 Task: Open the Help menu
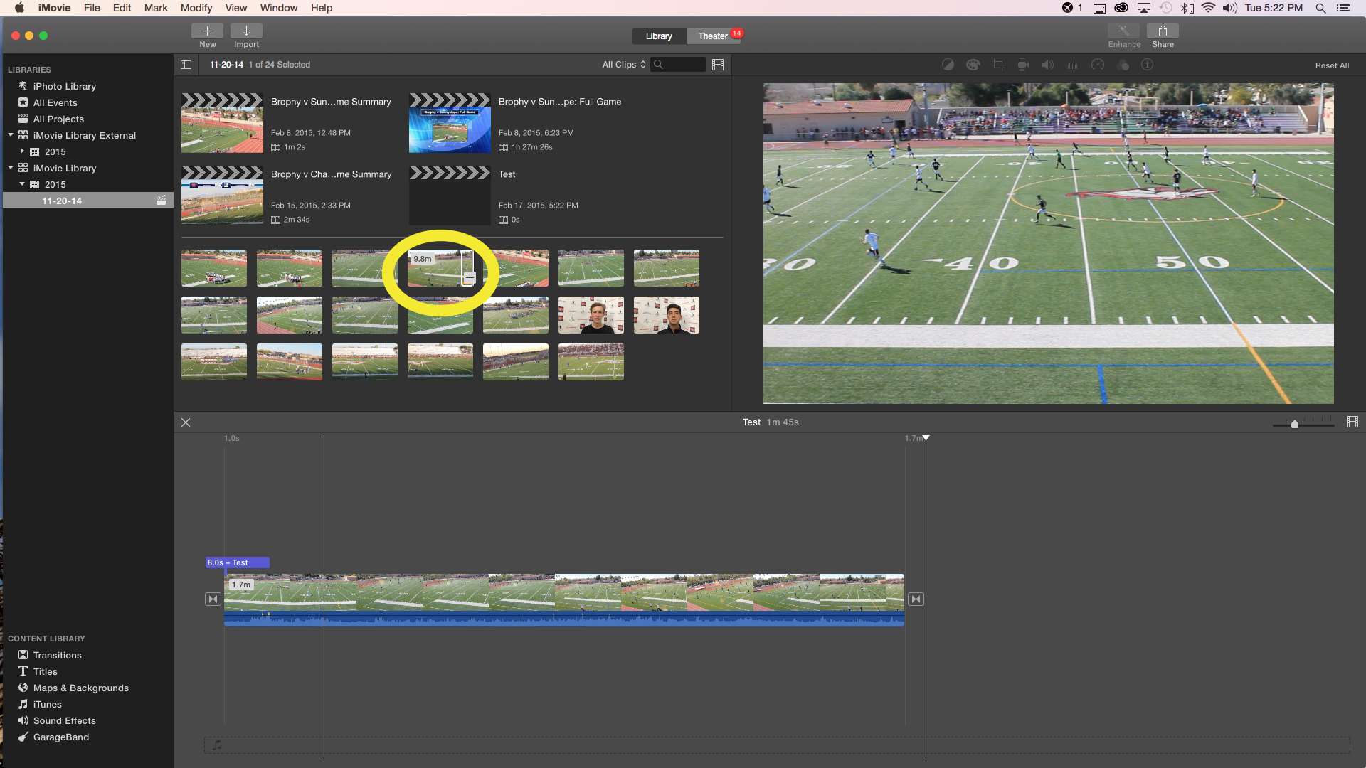[x=322, y=8]
